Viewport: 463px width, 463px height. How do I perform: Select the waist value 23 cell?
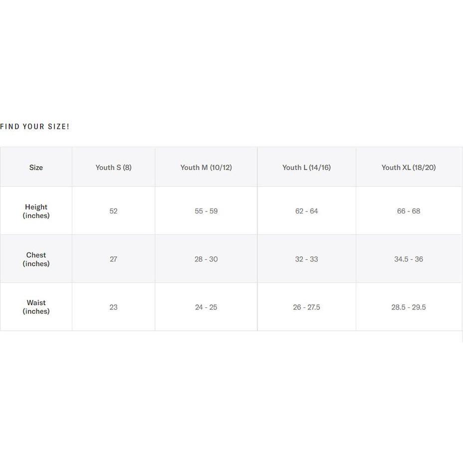(x=113, y=307)
